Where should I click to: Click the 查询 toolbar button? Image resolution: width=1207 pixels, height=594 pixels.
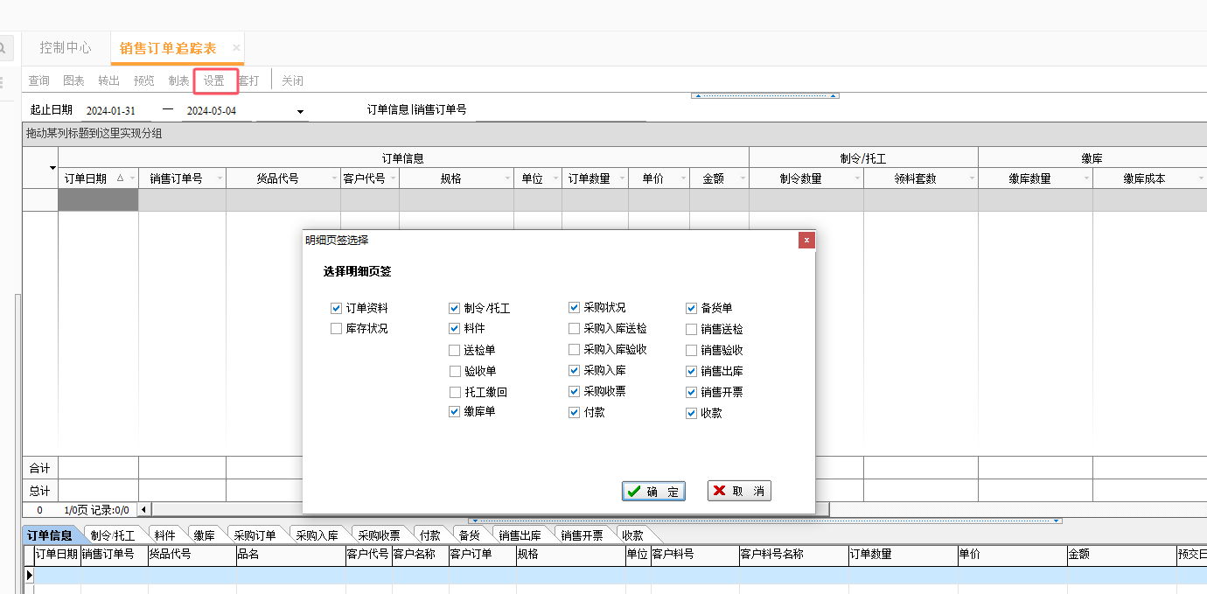click(39, 80)
